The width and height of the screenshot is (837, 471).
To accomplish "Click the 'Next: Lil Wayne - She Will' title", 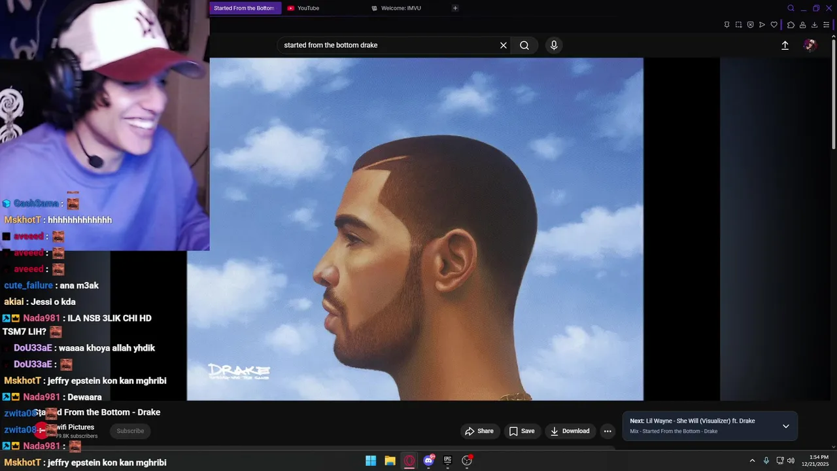I will (x=692, y=421).
